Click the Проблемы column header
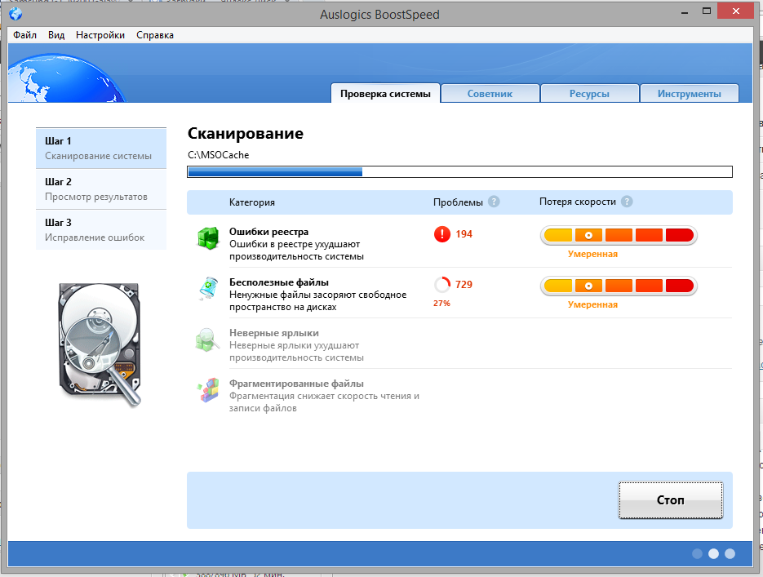Screen dimensions: 763x577 pyautogui.click(x=458, y=202)
